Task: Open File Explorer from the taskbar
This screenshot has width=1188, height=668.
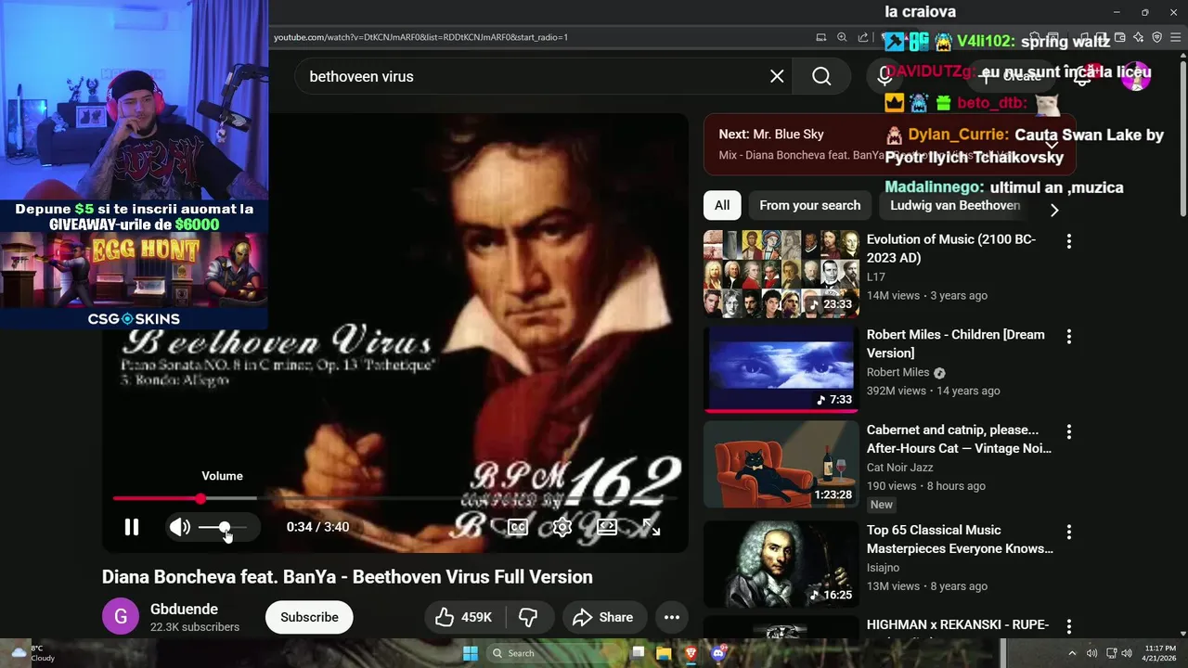Action: click(x=664, y=653)
